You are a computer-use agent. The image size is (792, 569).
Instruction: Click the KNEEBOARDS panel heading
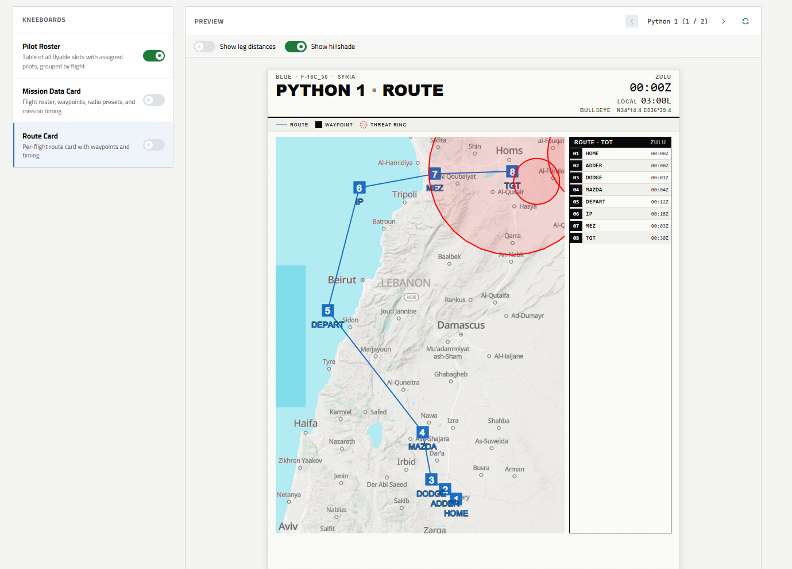click(x=44, y=20)
